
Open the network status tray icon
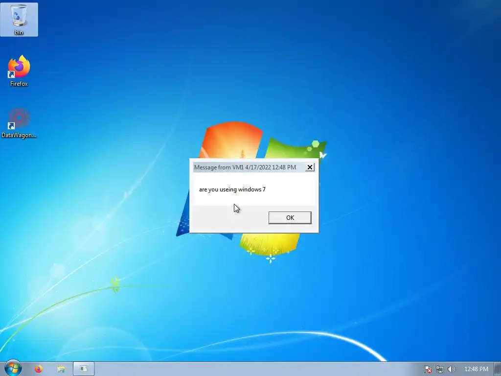coord(440,369)
